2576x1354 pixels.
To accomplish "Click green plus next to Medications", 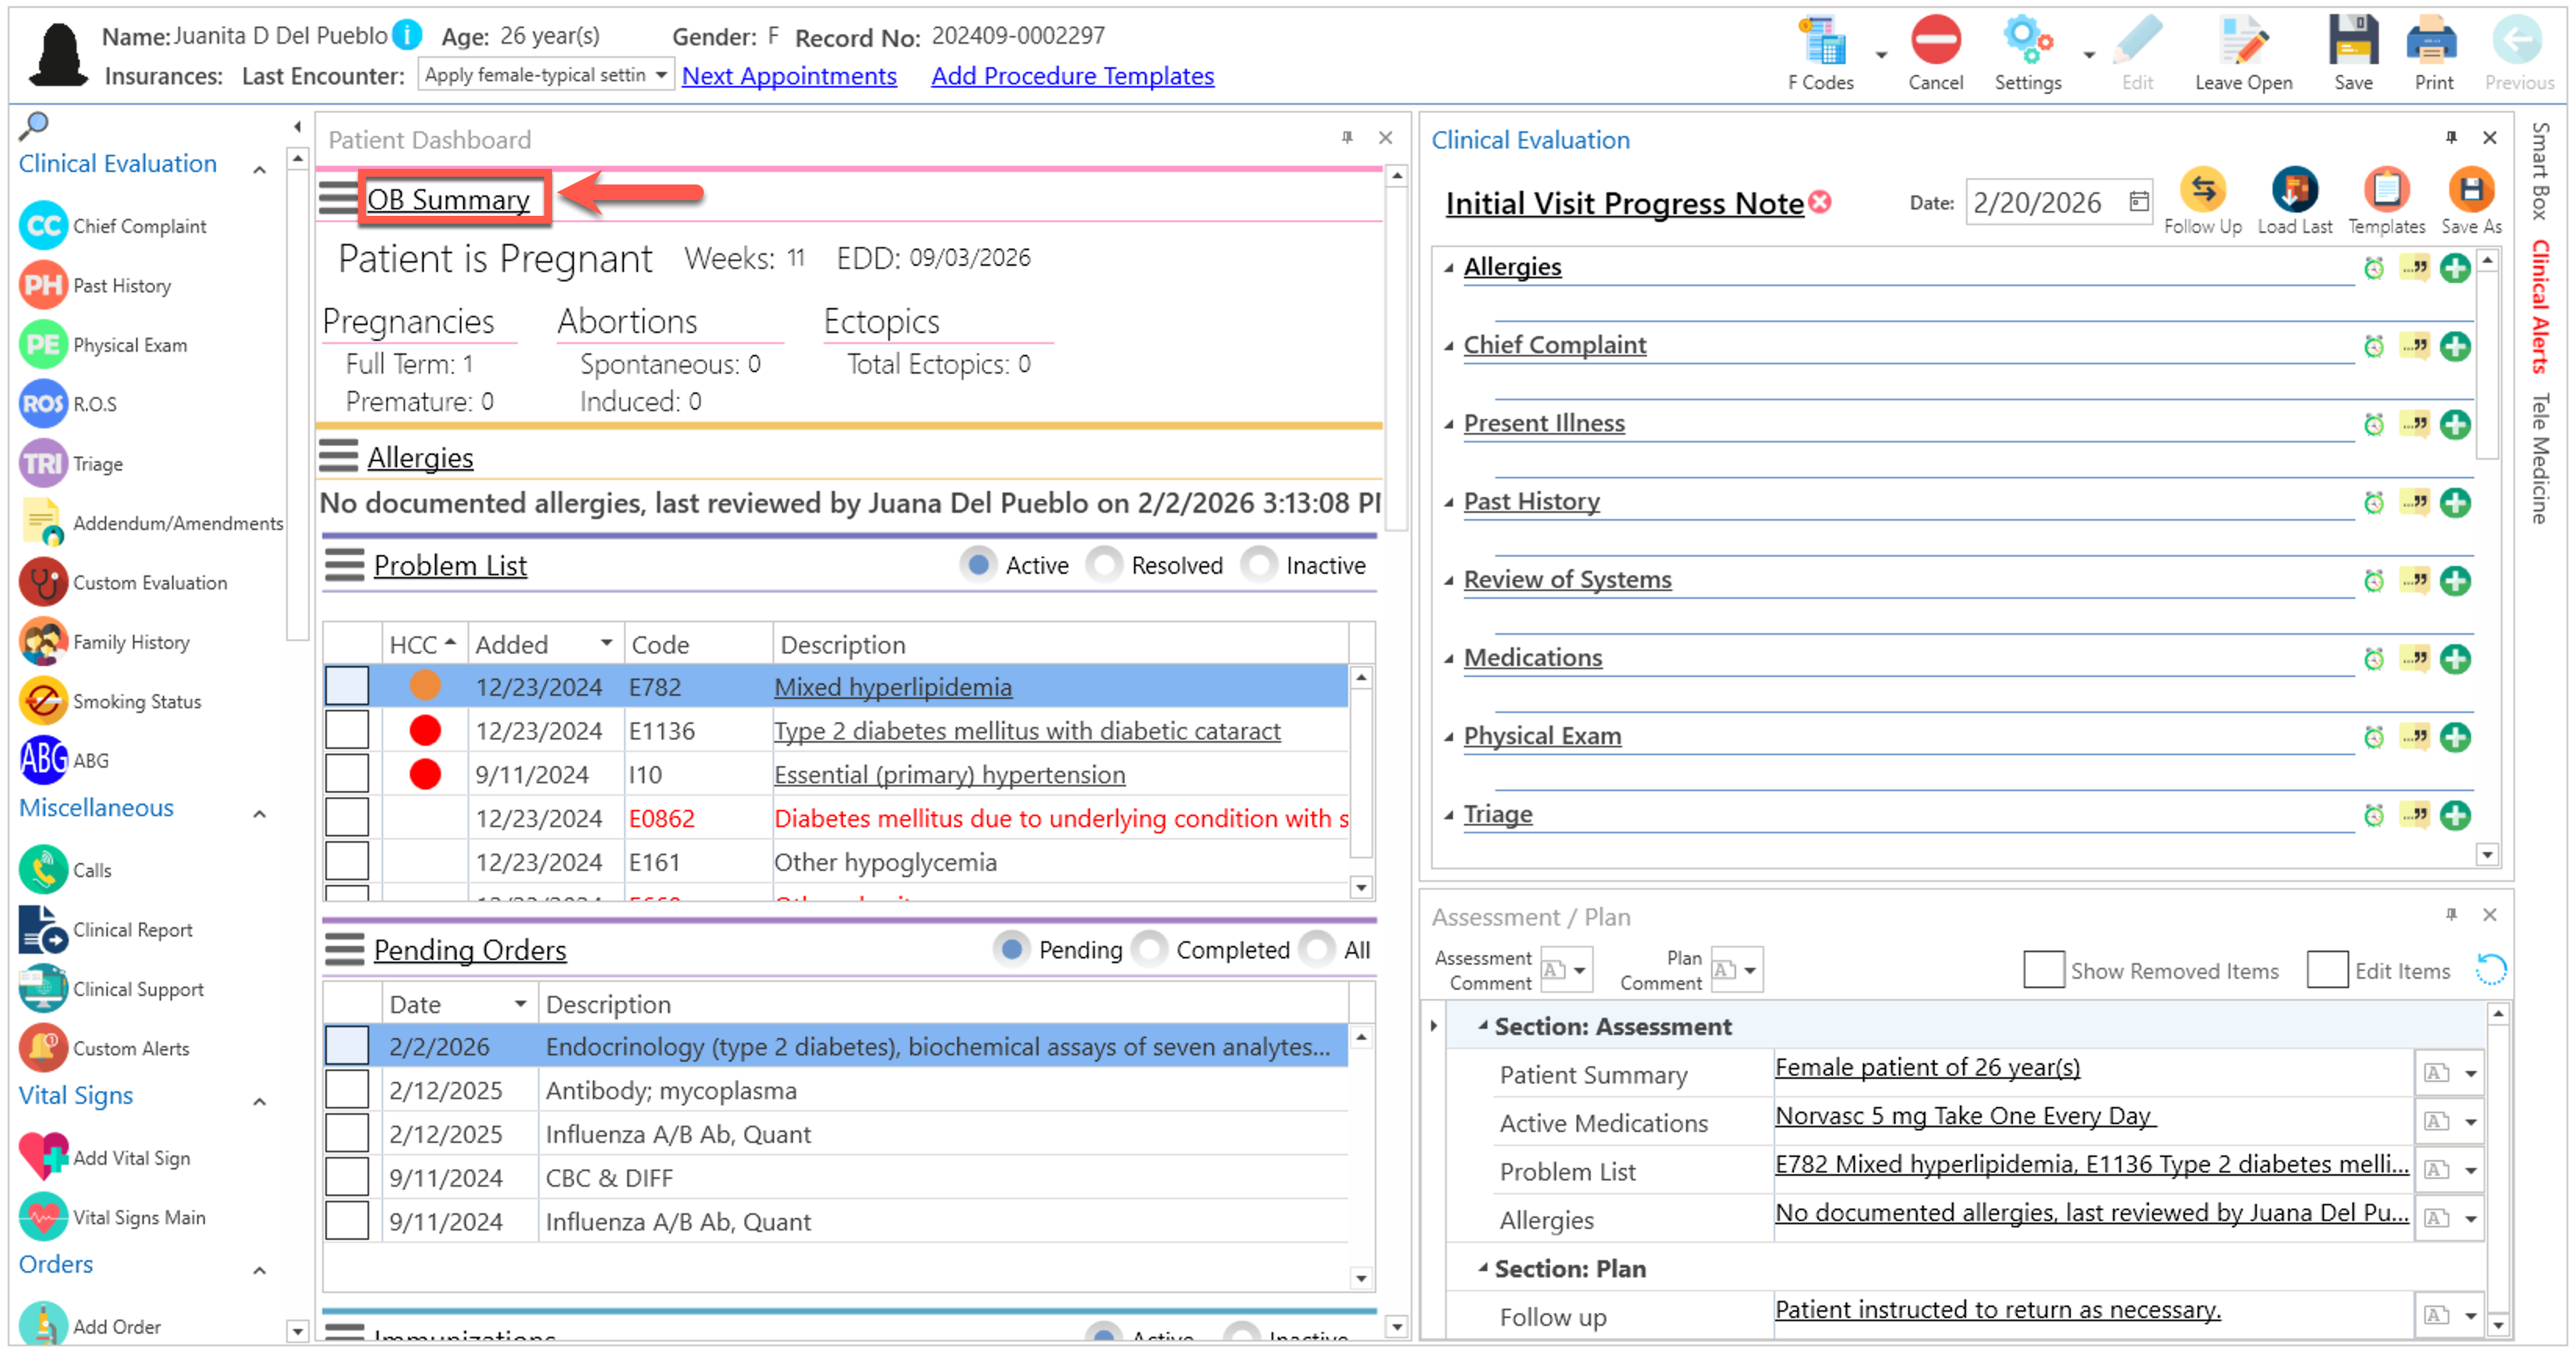I will pos(2455,659).
